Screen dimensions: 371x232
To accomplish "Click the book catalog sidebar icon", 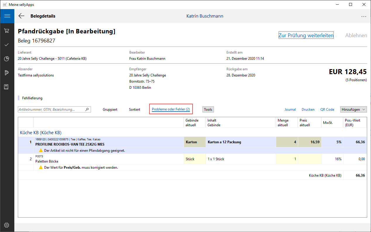I will coord(7,87).
